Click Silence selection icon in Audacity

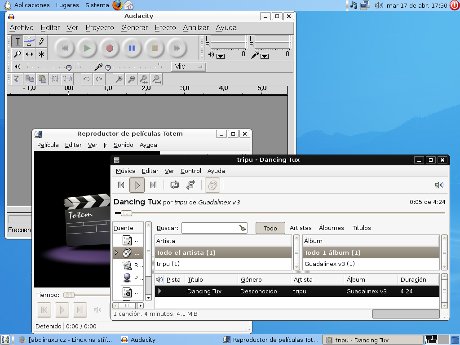(67, 79)
